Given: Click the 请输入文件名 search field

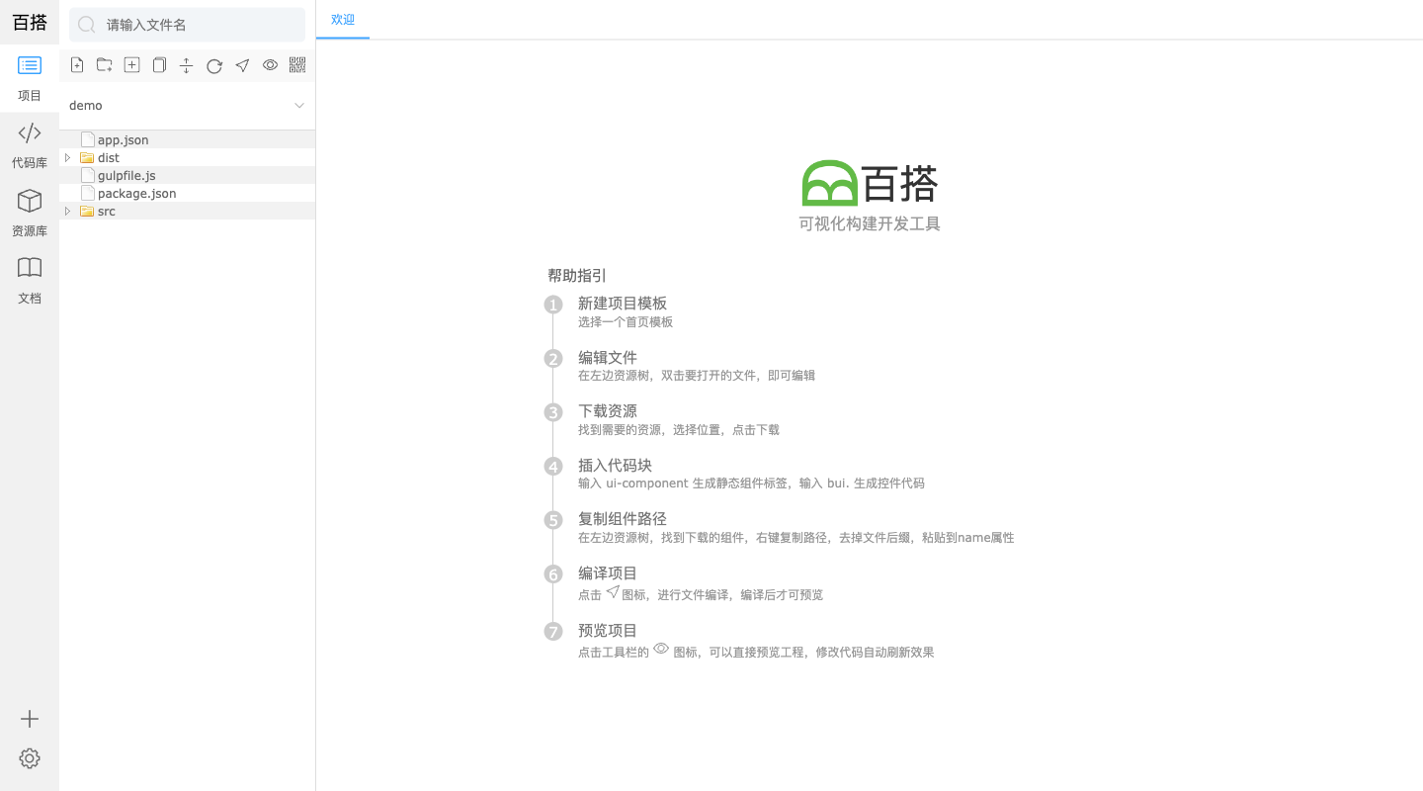Looking at the screenshot, I should coord(187,25).
